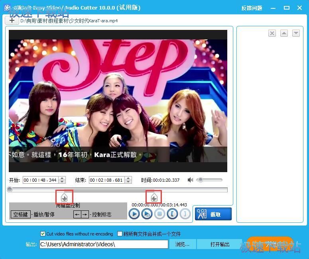Open 反馈问题 feedback link
The height and width of the screenshot is (259, 309).
(252, 8)
